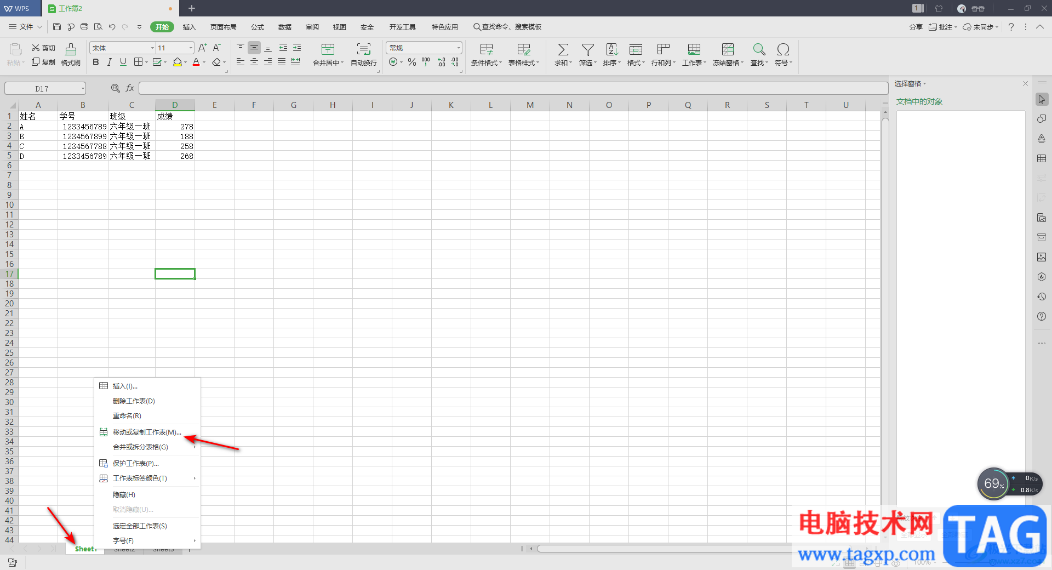This screenshot has width=1052, height=570.
Task: Click the Symbol (符号) omega icon
Action: click(784, 50)
